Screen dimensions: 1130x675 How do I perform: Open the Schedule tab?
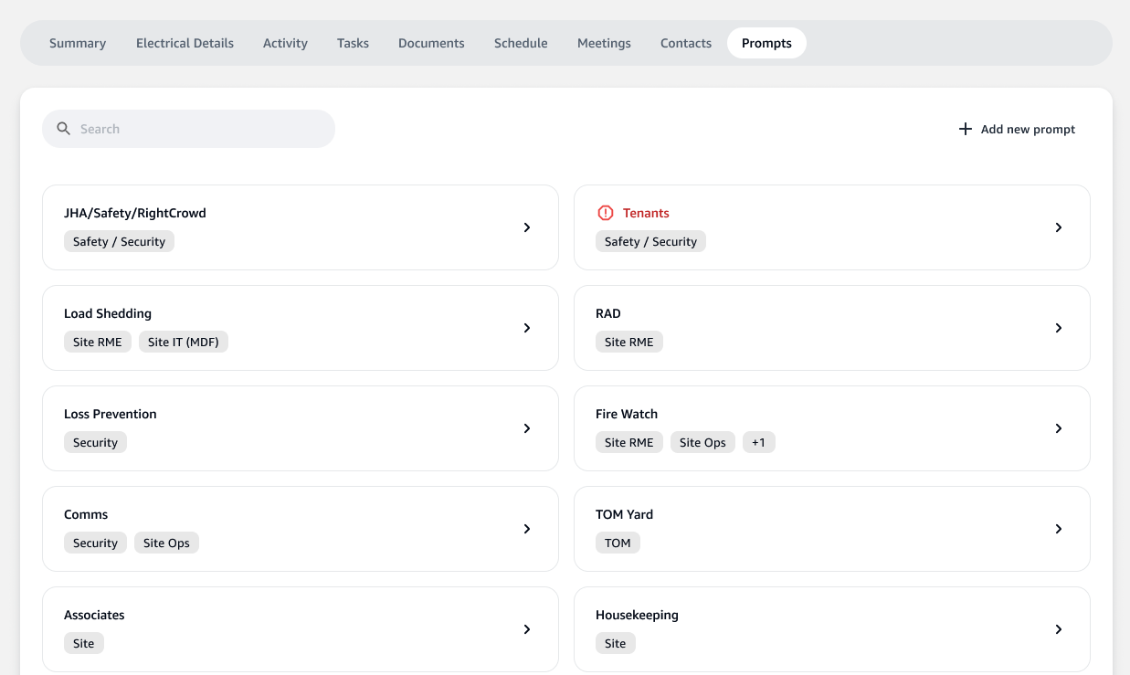pyautogui.click(x=521, y=43)
